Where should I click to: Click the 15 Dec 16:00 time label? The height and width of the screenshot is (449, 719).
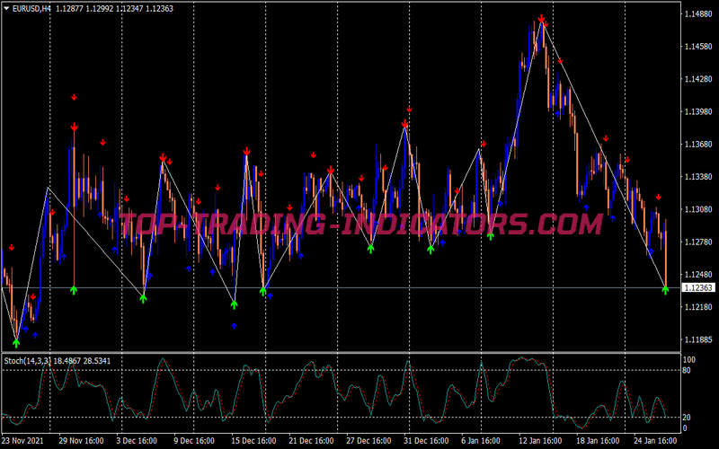(253, 441)
